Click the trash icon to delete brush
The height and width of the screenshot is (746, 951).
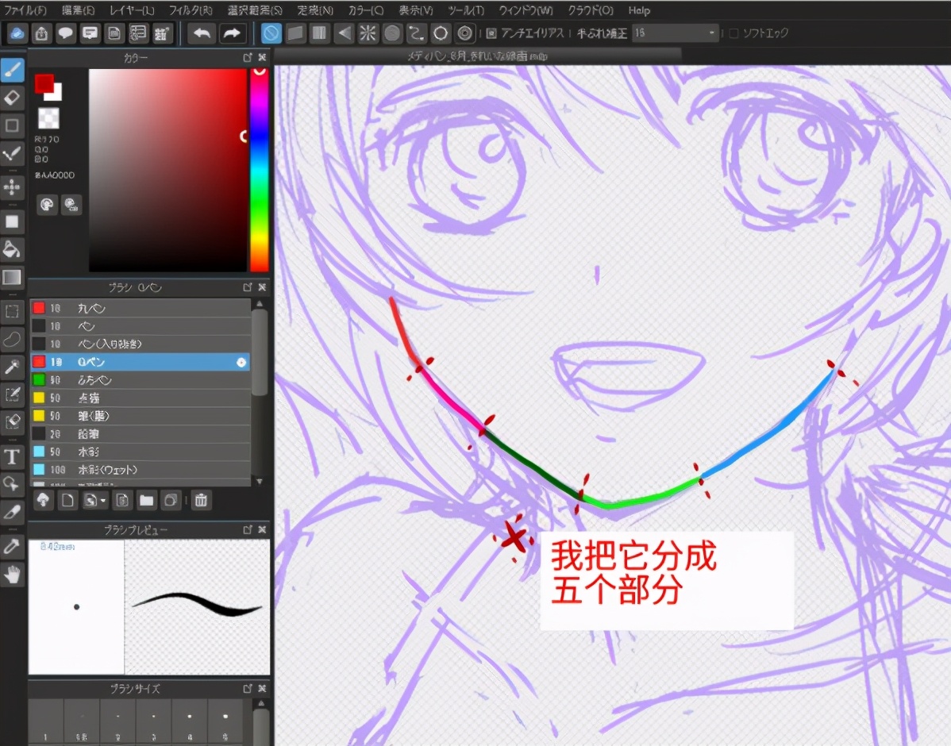201,500
